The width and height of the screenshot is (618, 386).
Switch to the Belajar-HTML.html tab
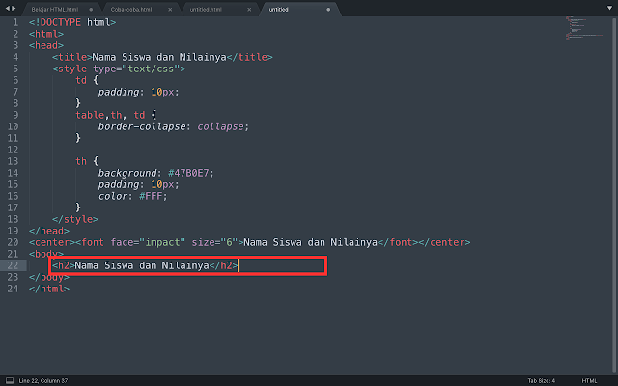54,9
